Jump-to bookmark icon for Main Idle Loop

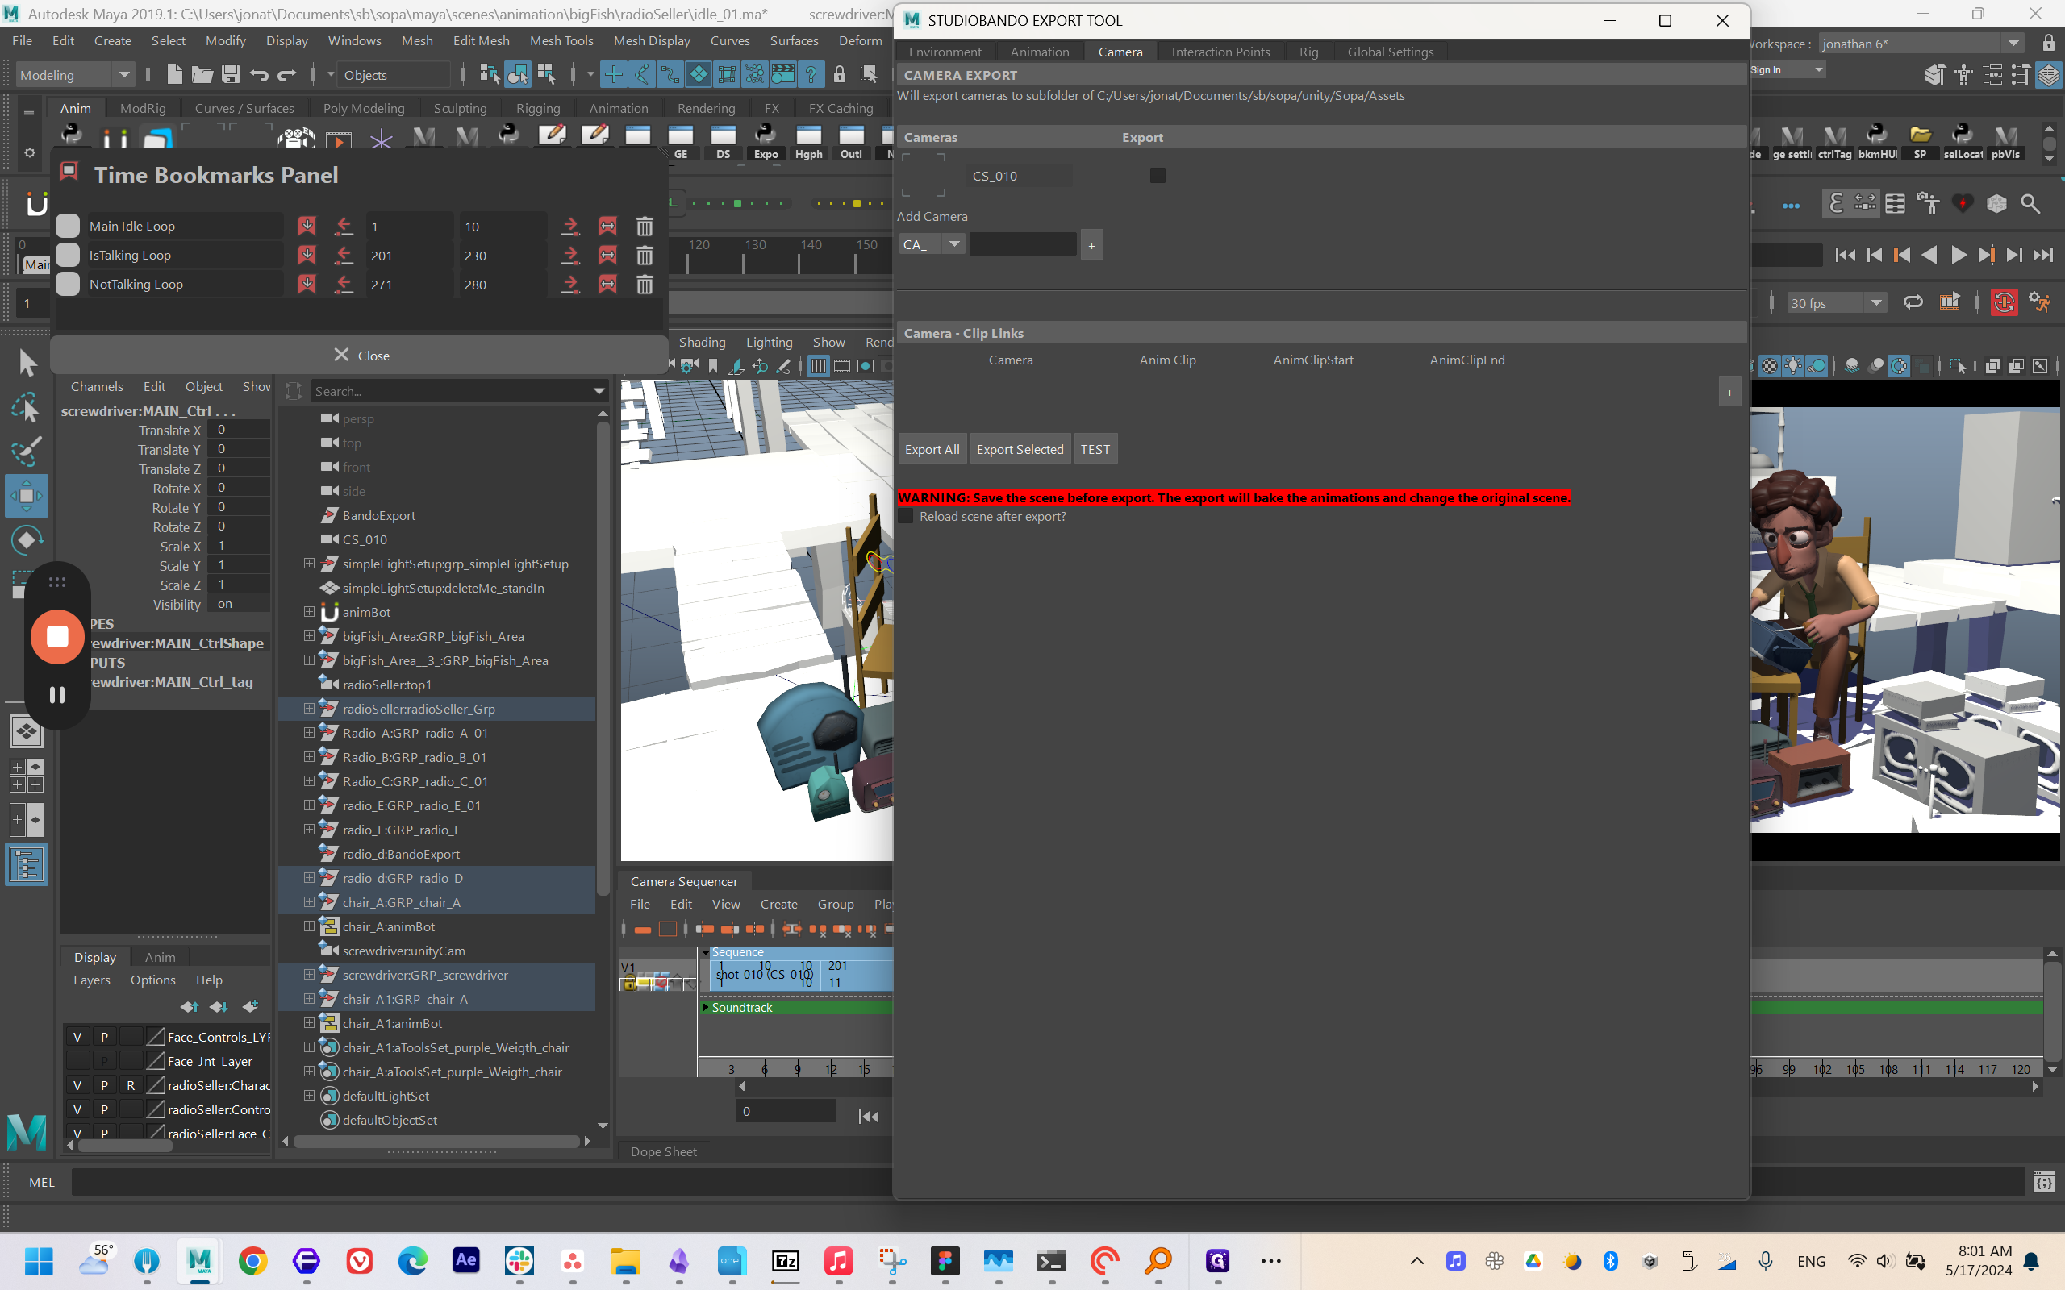307,226
